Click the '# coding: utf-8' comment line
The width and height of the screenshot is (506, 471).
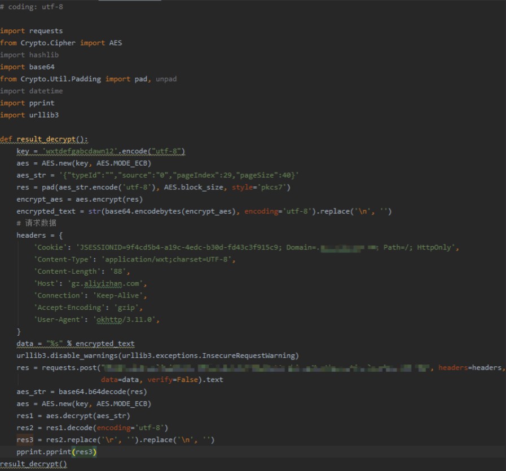[32, 7]
